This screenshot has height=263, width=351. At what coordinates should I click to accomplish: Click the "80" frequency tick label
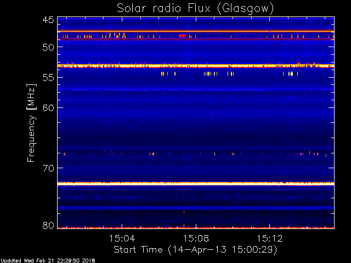[x=48, y=225]
